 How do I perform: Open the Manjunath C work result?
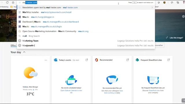point(86,46)
